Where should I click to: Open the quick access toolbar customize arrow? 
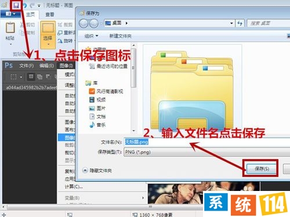(x=39, y=6)
